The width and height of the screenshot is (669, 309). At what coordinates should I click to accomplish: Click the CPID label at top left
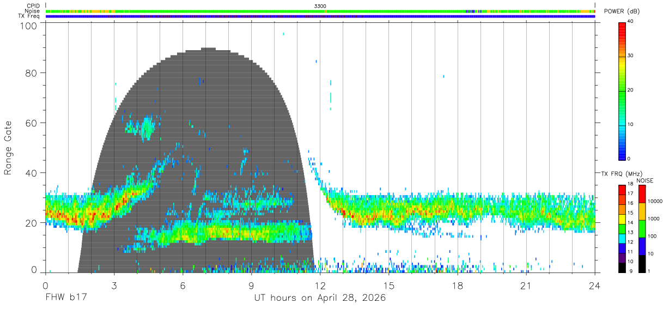[33, 6]
